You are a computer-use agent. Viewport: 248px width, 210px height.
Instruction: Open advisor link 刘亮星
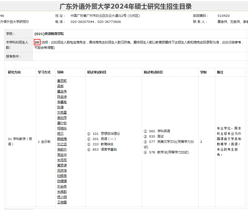click(x=62, y=112)
